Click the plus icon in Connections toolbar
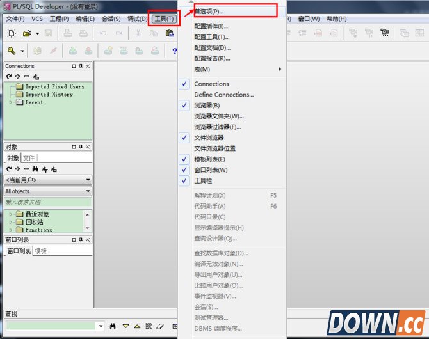The height and width of the screenshot is (339, 429). tap(17, 77)
